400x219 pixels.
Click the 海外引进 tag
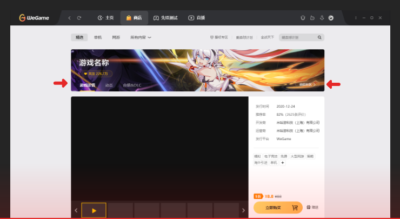(261, 163)
